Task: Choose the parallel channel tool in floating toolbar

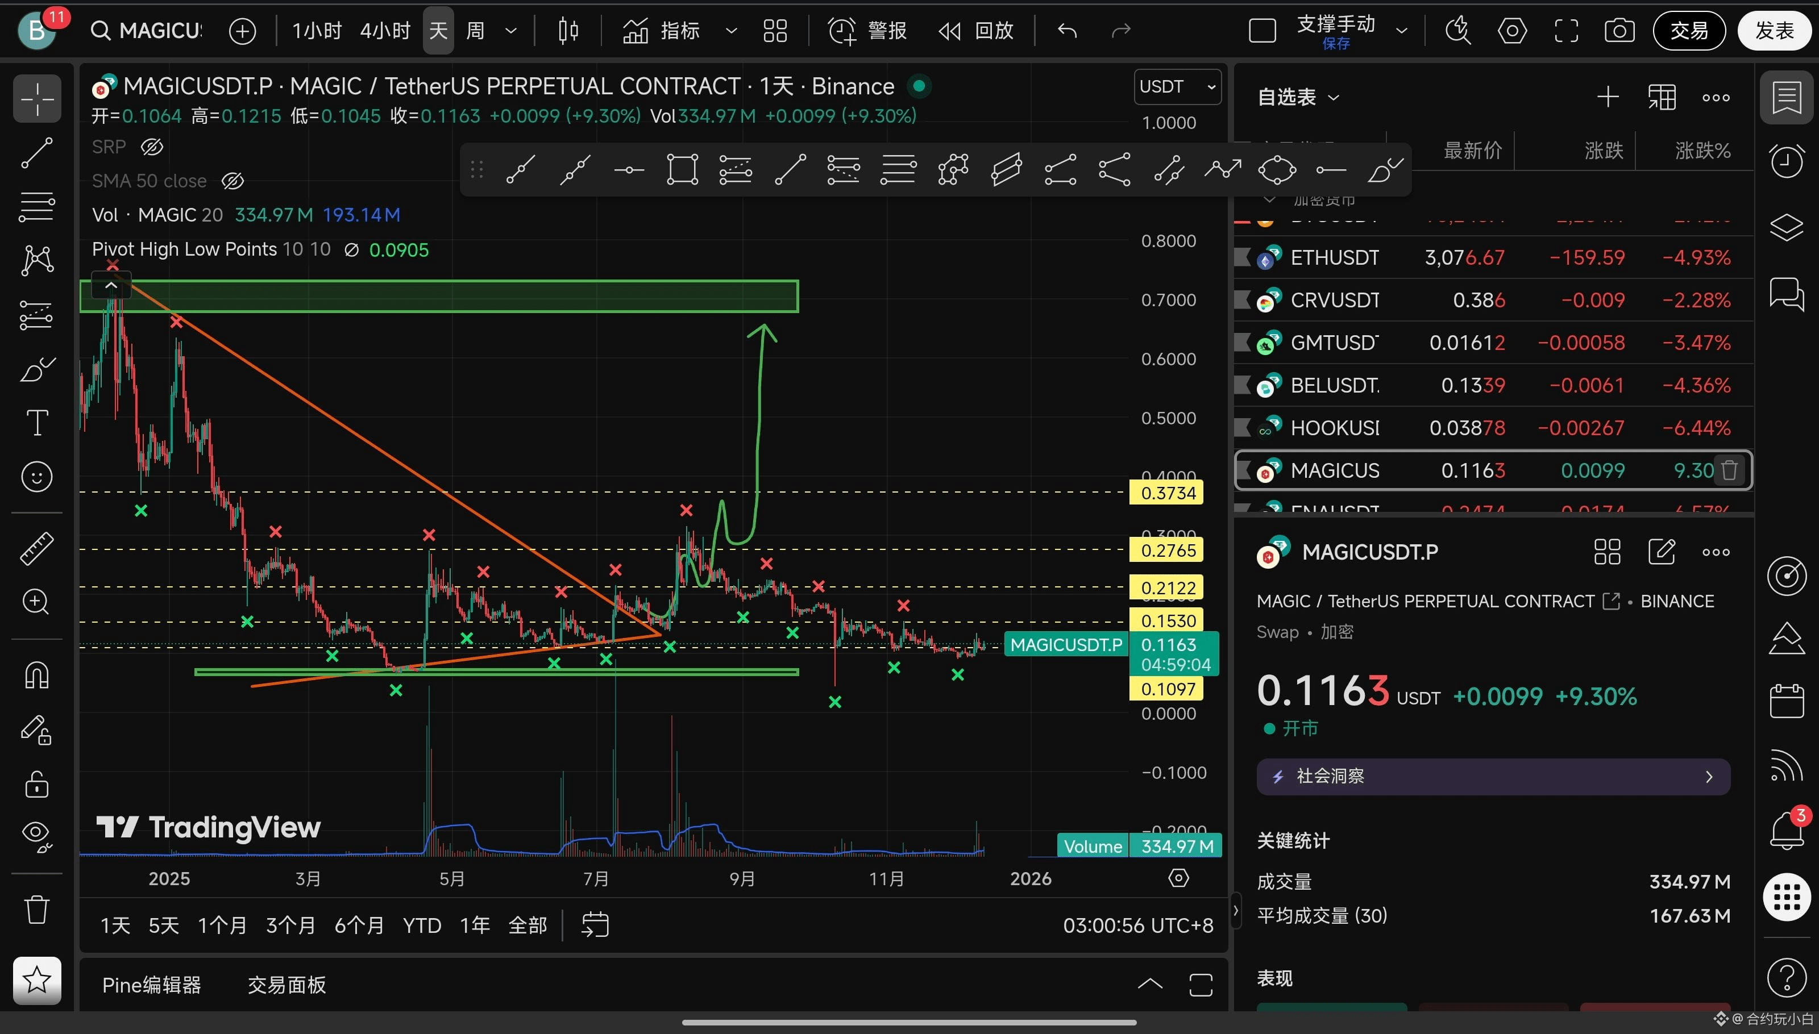Action: pos(1006,170)
